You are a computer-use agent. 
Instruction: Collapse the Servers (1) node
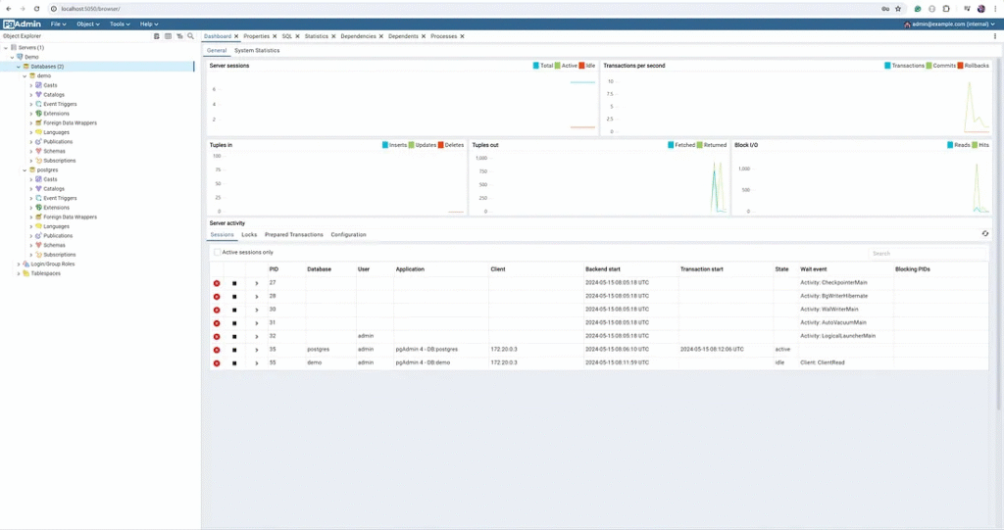click(6, 47)
